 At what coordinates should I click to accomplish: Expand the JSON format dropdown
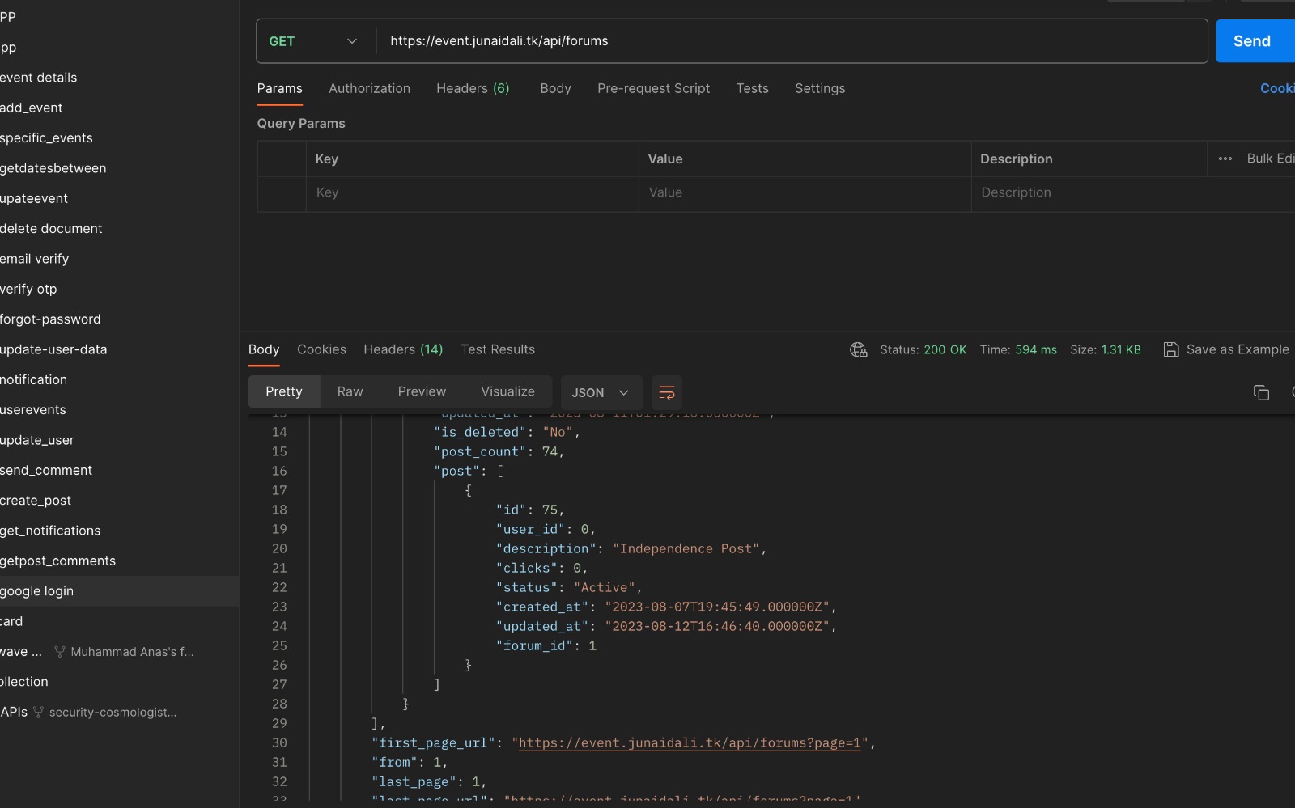[601, 392]
